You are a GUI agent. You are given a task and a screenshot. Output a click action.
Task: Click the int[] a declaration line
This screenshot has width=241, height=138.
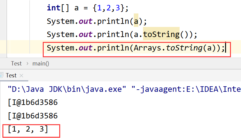click(88, 8)
